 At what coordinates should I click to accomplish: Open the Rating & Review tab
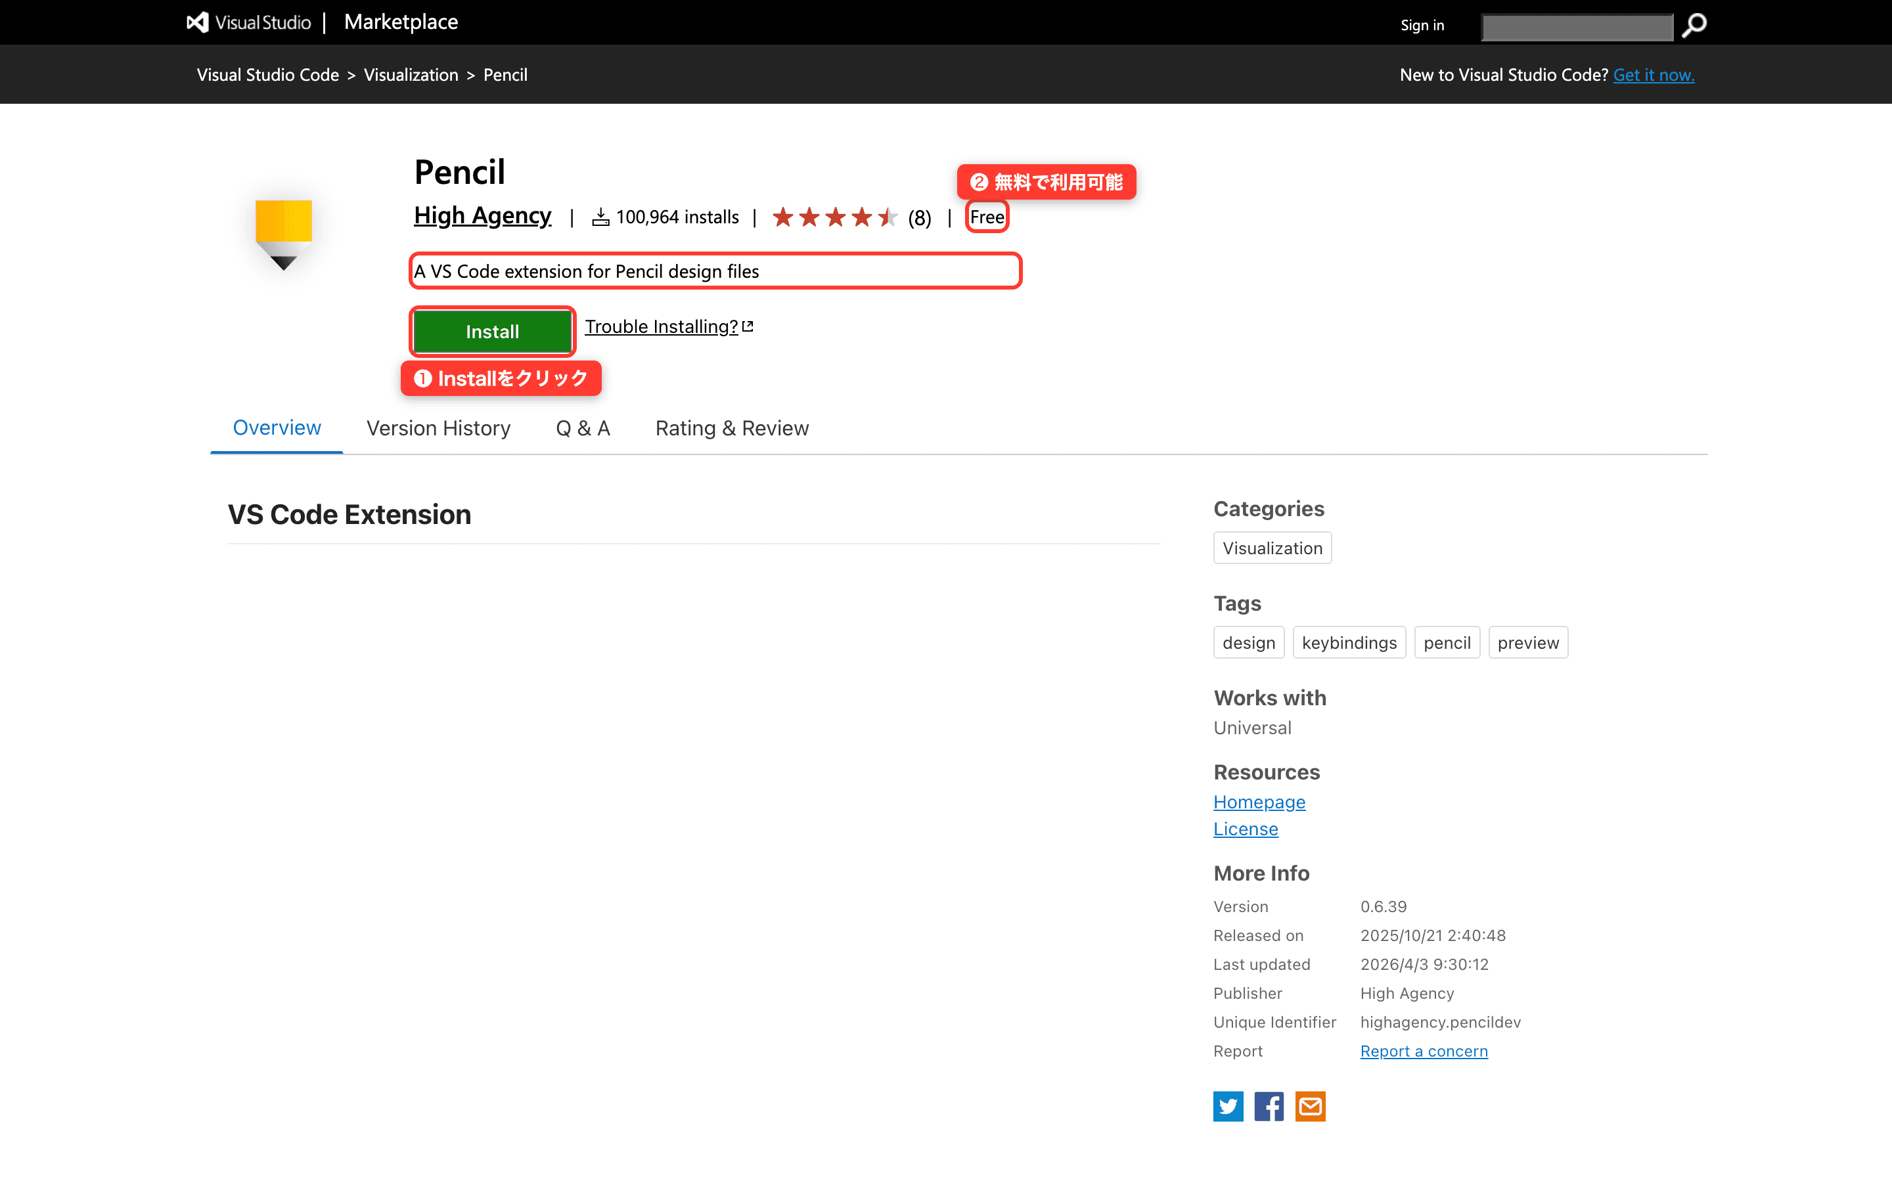tap(732, 428)
